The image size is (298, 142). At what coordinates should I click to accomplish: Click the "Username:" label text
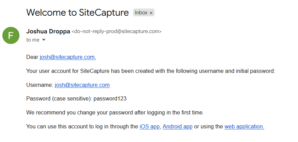(x=40, y=85)
